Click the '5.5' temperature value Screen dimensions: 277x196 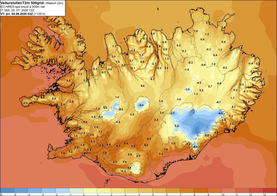(x=133, y=146)
